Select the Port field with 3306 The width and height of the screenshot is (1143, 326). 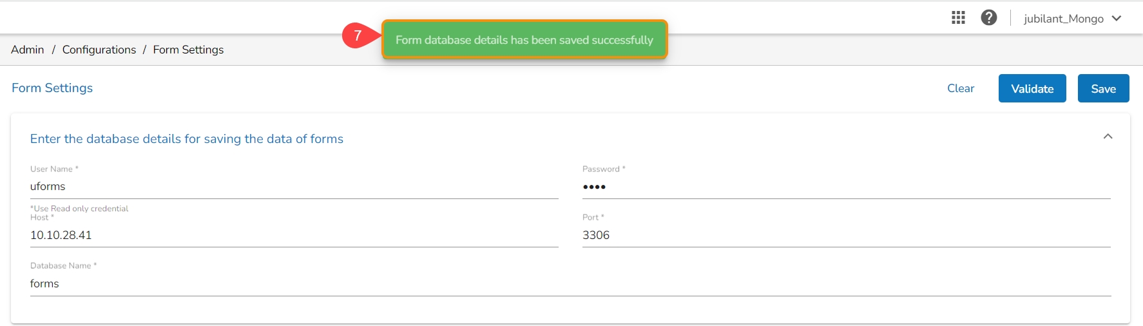click(845, 235)
